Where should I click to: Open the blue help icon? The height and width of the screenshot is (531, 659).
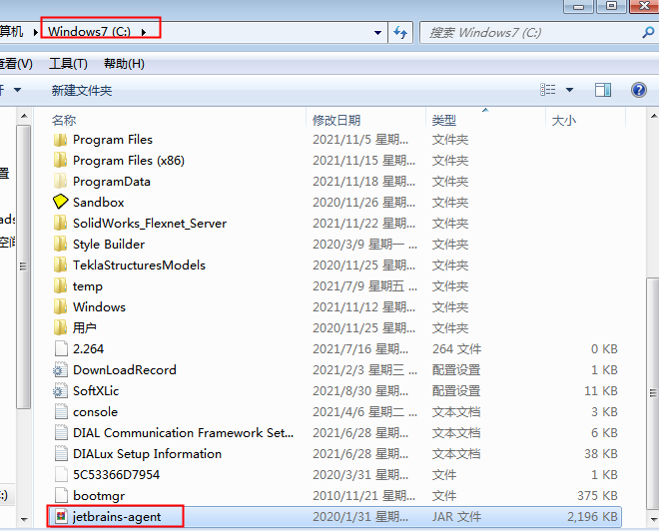tap(638, 90)
